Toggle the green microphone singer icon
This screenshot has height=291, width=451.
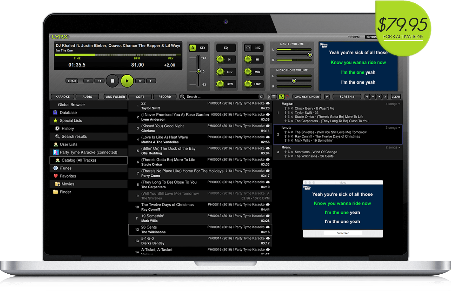point(281,97)
